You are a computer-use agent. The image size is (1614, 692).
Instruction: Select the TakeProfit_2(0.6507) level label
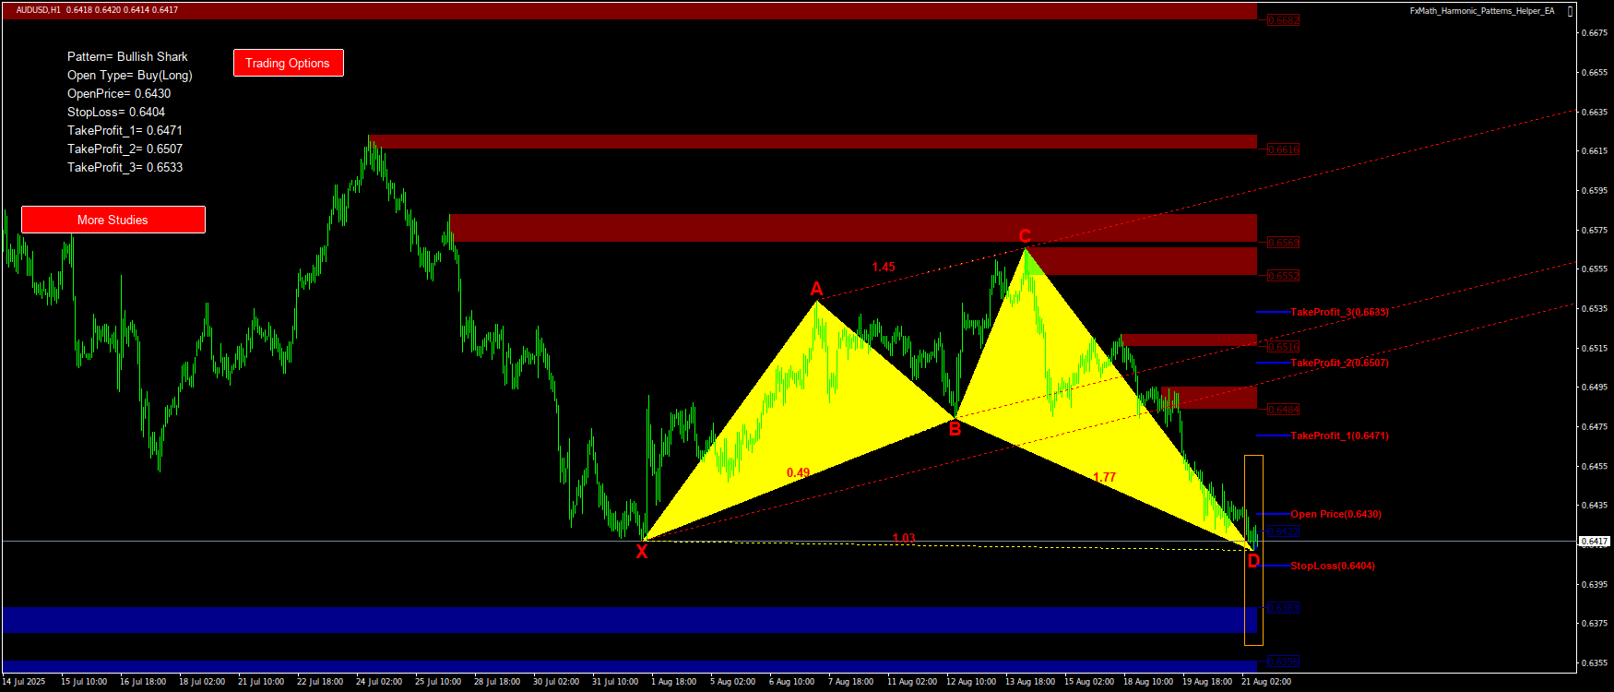pyautogui.click(x=1338, y=363)
